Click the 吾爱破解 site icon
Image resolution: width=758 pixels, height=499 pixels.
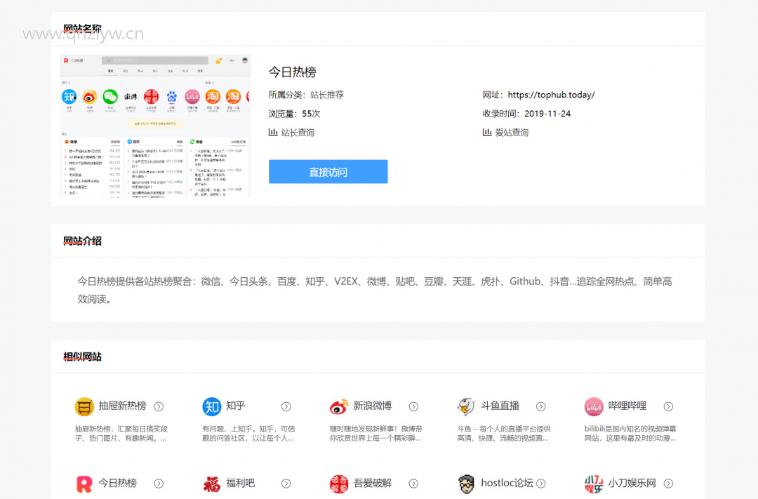pyautogui.click(x=339, y=484)
